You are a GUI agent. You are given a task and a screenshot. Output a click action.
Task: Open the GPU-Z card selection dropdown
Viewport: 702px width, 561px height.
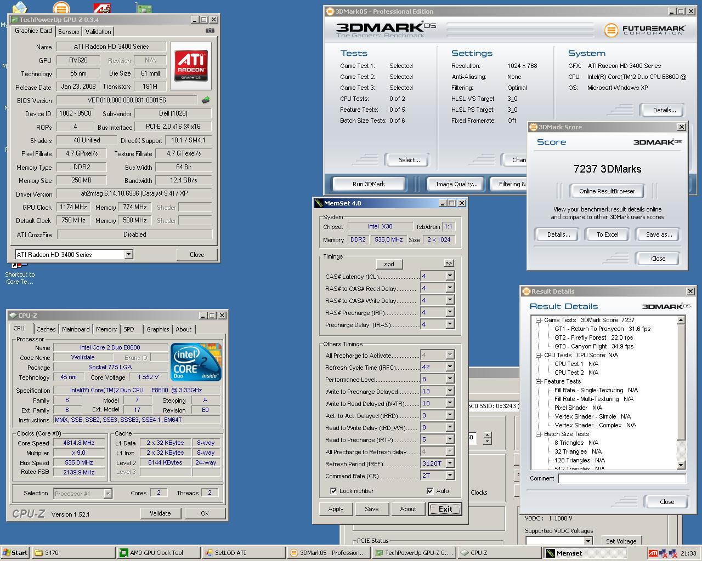point(128,254)
